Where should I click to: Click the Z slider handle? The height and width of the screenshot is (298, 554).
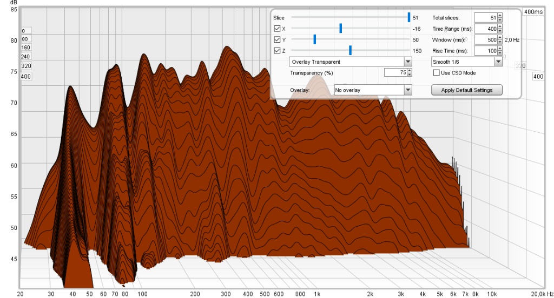(x=350, y=50)
